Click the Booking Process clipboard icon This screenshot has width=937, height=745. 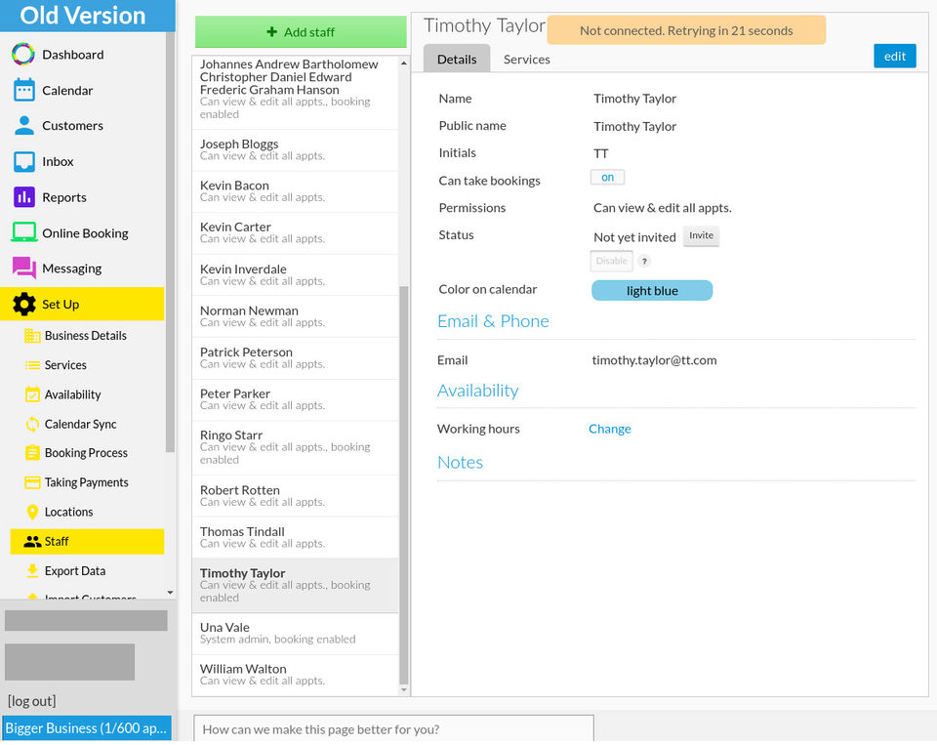32,453
